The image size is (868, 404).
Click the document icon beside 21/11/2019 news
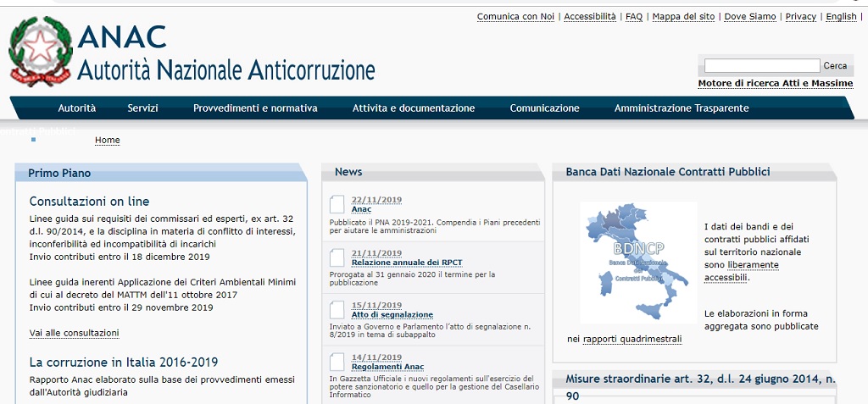pyautogui.click(x=337, y=257)
